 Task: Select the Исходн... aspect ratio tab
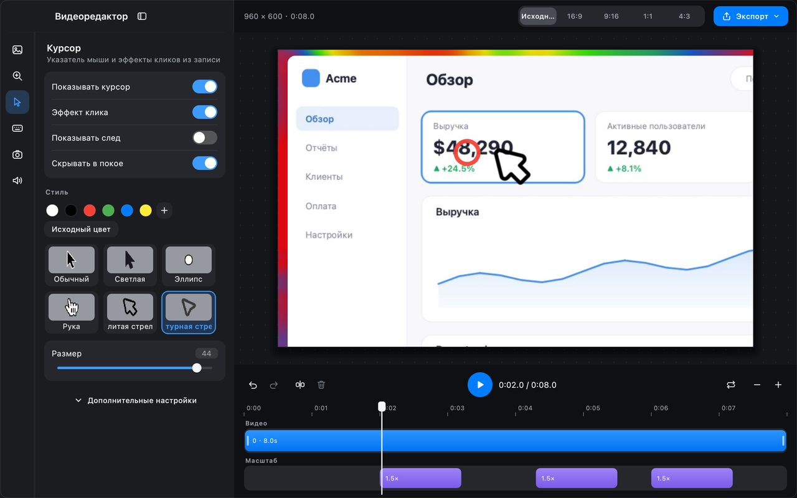point(538,16)
